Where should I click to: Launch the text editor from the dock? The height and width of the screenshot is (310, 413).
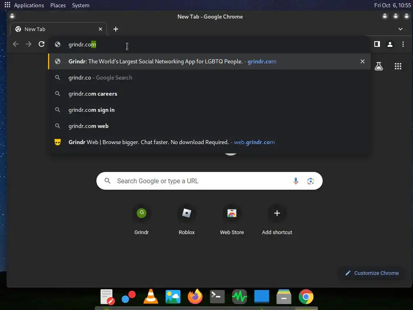coord(107,297)
